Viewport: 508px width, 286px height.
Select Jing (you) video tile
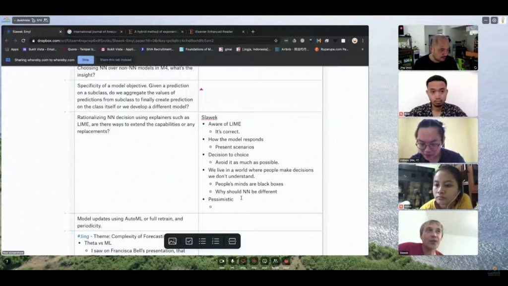[438, 48]
